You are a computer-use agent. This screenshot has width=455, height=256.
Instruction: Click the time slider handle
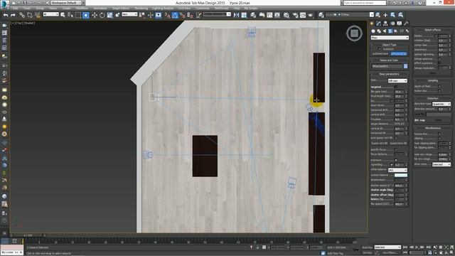[28, 235]
